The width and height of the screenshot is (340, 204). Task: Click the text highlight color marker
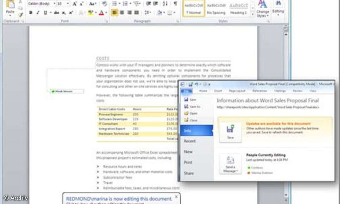[x=91, y=13]
